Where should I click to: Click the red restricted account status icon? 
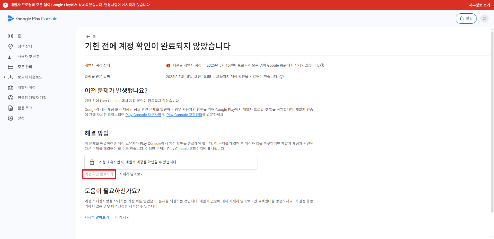point(168,66)
